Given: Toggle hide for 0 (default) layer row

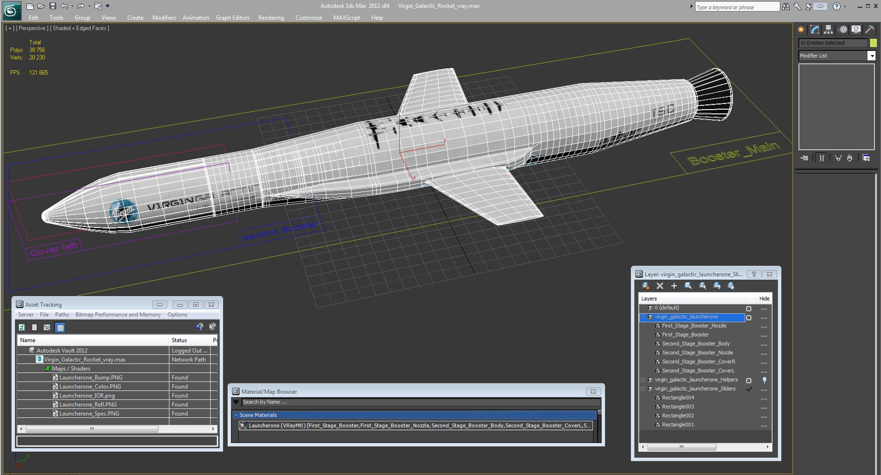Looking at the screenshot, I should 764,309.
